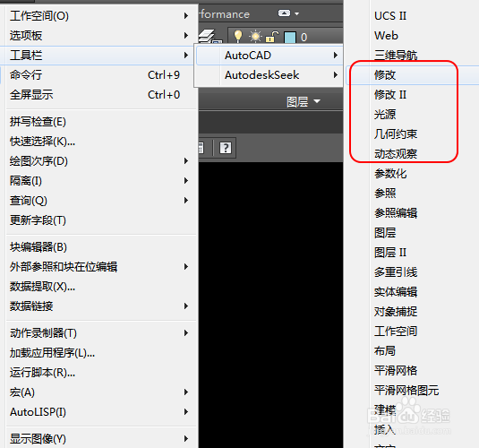Open the AutoCAD toolbars submenu
This screenshot has height=448, width=479.
(269, 56)
